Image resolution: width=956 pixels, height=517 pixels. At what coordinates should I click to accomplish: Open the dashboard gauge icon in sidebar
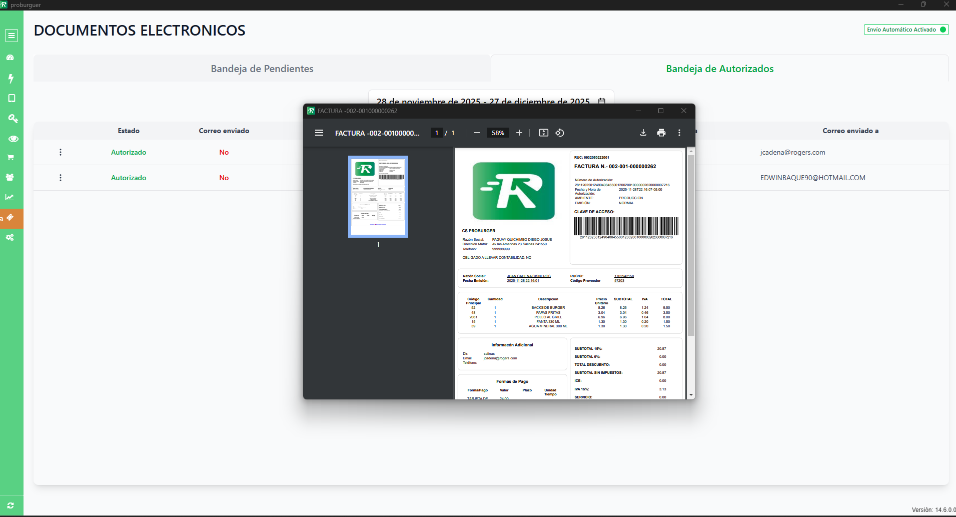click(x=10, y=58)
